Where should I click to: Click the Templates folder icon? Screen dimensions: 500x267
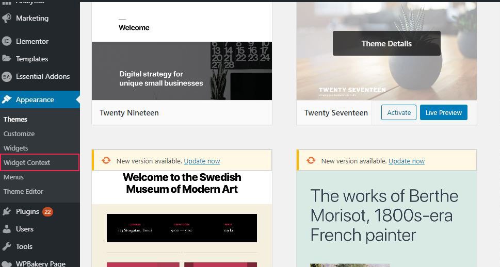[7, 59]
